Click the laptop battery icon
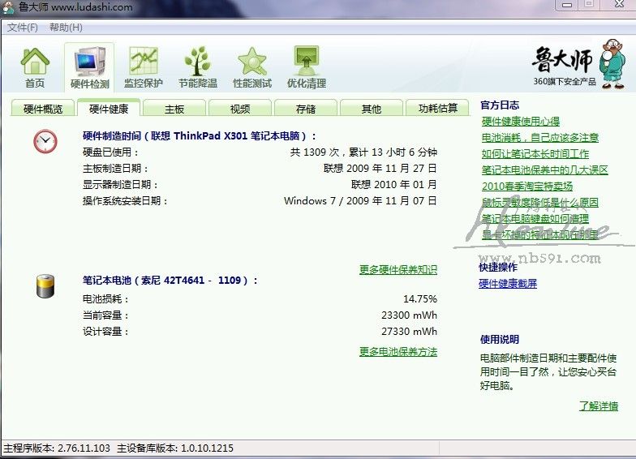 pos(45,286)
